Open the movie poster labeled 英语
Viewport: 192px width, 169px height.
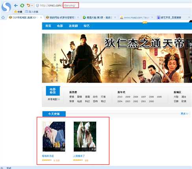tap(85, 137)
